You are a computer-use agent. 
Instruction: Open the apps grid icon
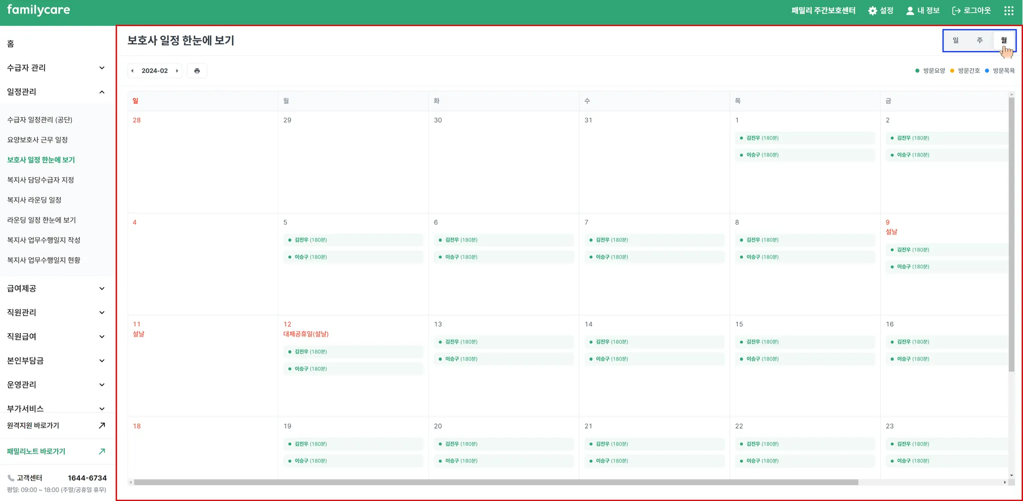(1009, 10)
